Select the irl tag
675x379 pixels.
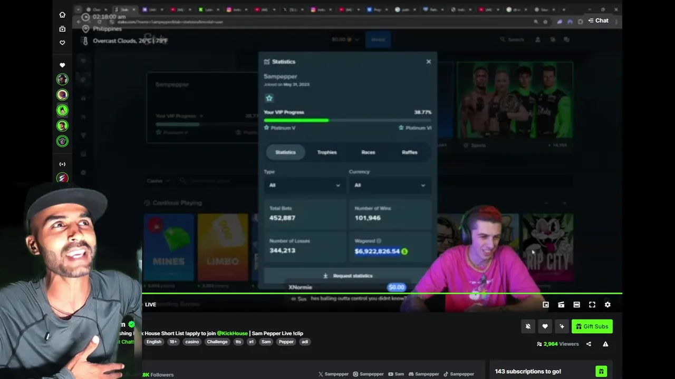pyautogui.click(x=251, y=342)
